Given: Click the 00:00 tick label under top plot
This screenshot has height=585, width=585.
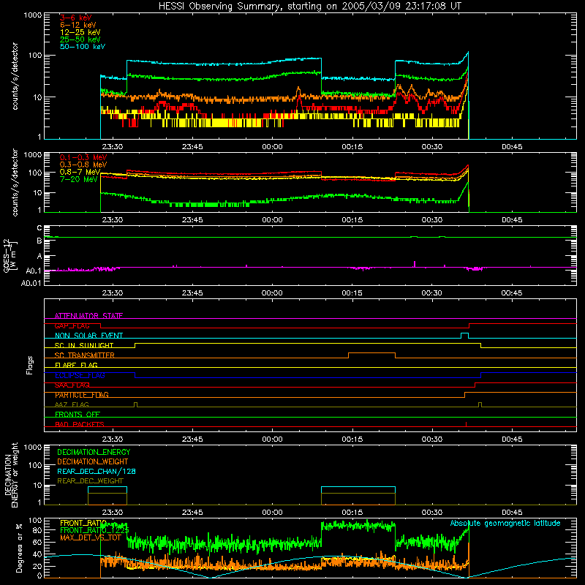Looking at the screenshot, I should [x=272, y=147].
